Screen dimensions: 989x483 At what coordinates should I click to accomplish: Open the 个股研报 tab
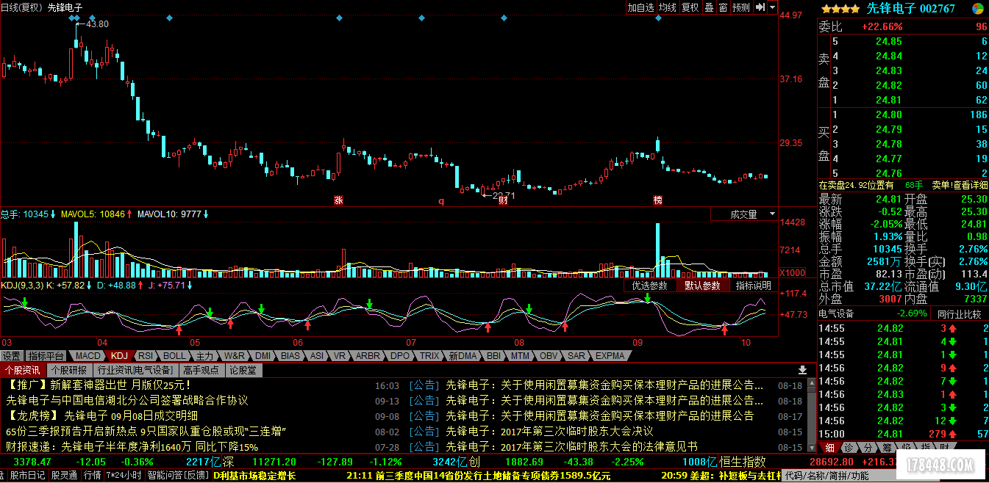click(x=68, y=370)
